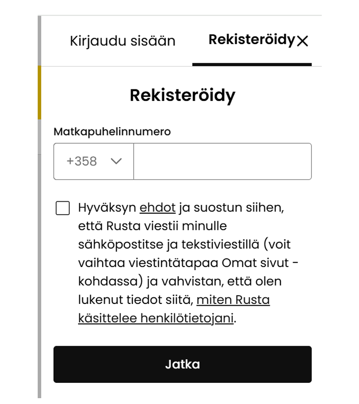Click the bold Rekisteröidy form heading
Image resolution: width=359 pixels, height=404 pixels.
pos(182,96)
